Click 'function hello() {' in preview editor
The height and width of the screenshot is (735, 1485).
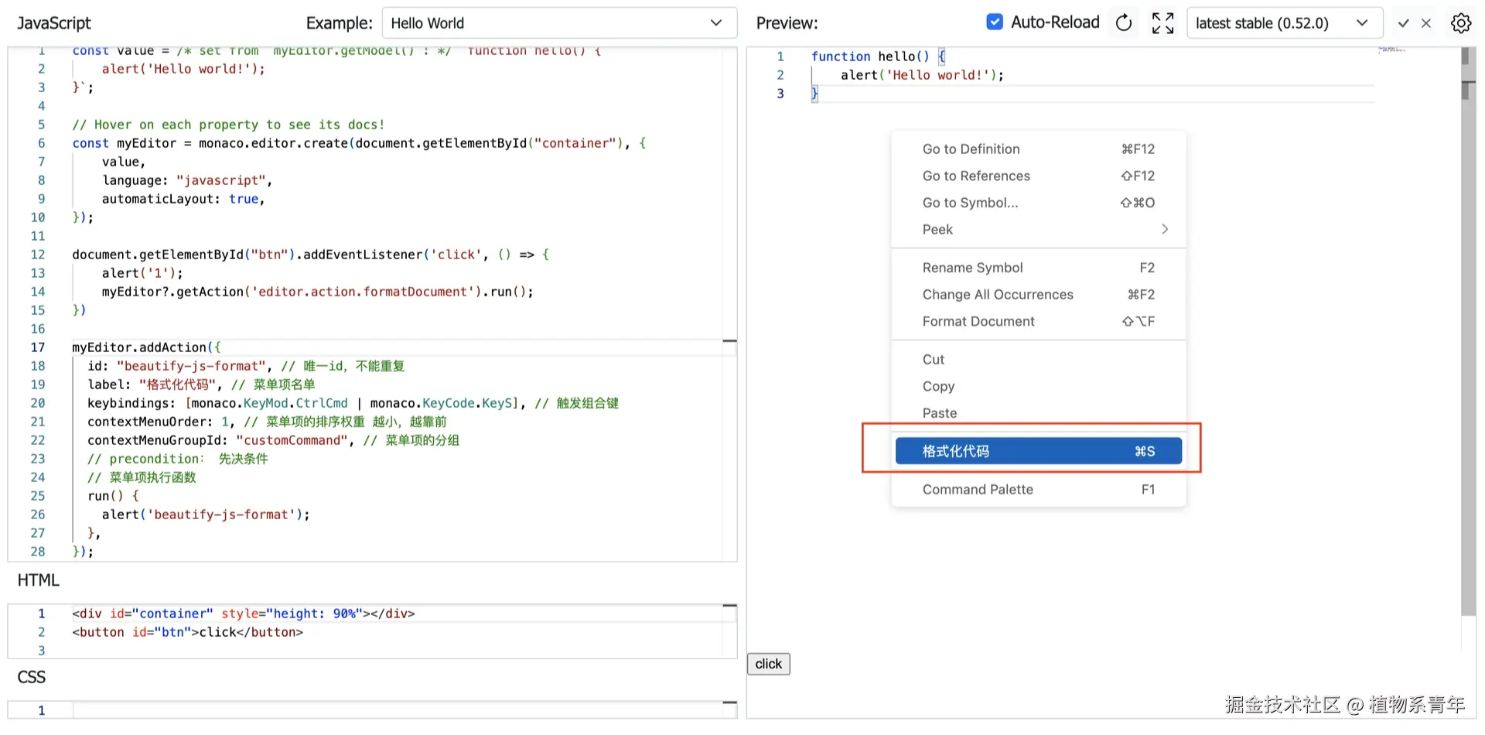click(878, 56)
